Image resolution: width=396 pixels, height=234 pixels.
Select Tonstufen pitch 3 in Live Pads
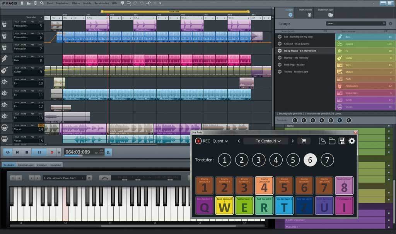(259, 160)
